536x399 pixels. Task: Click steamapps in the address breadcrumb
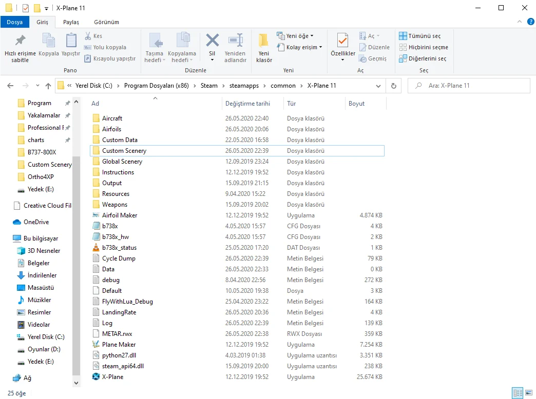tap(244, 86)
